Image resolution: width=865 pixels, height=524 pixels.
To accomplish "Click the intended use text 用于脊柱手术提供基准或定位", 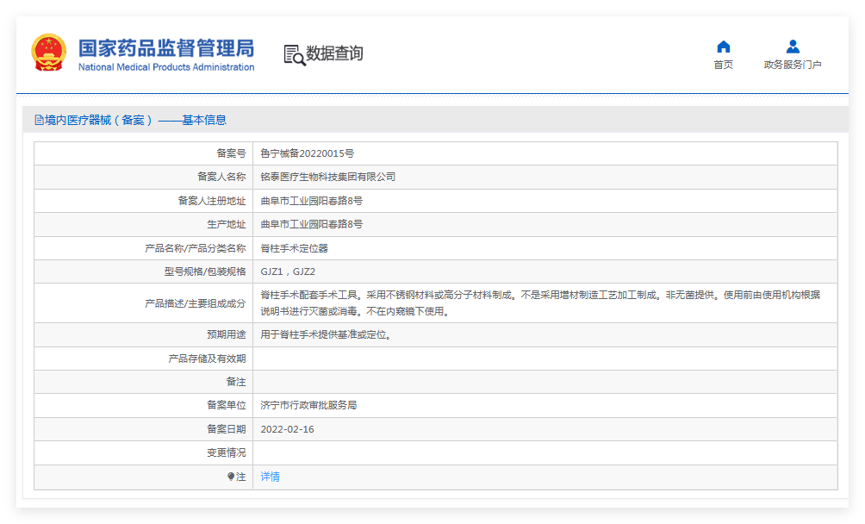I will 327,334.
